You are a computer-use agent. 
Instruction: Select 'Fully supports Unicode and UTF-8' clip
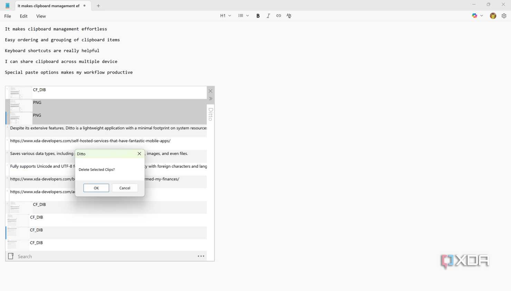point(106,169)
